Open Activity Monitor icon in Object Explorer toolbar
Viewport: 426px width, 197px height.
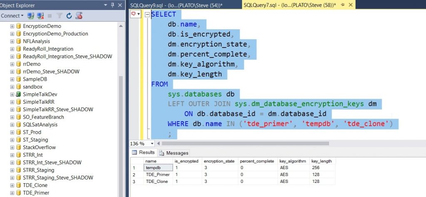point(79,16)
